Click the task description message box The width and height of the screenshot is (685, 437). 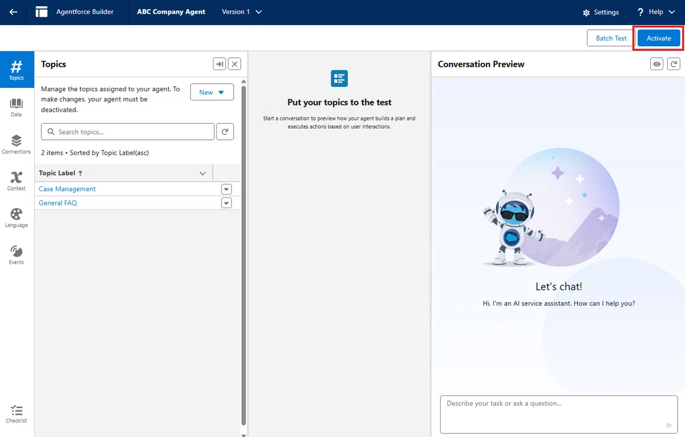(559, 414)
